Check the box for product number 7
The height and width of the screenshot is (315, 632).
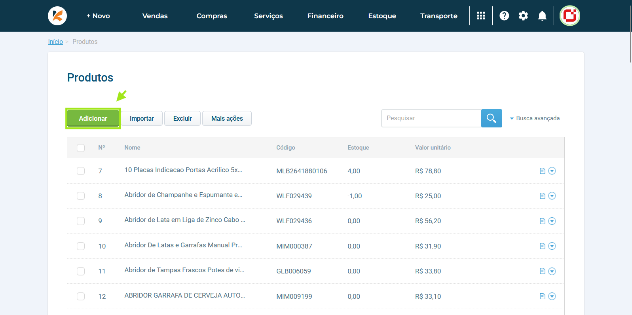coord(81,171)
